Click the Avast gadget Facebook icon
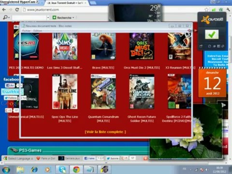The height and width of the screenshot is (174, 232). tap(218, 46)
